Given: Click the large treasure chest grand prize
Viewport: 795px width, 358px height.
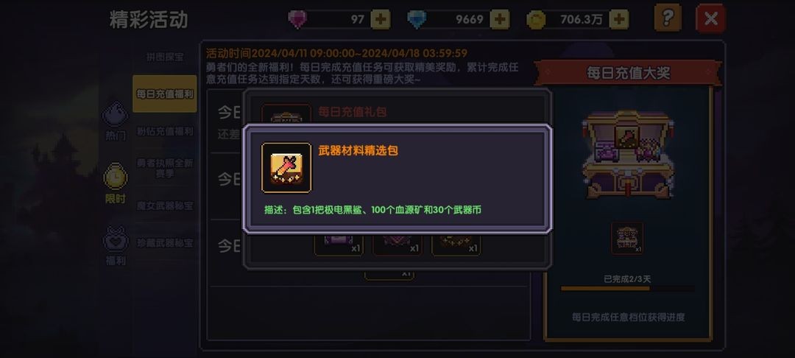Looking at the screenshot, I should pos(628,154).
